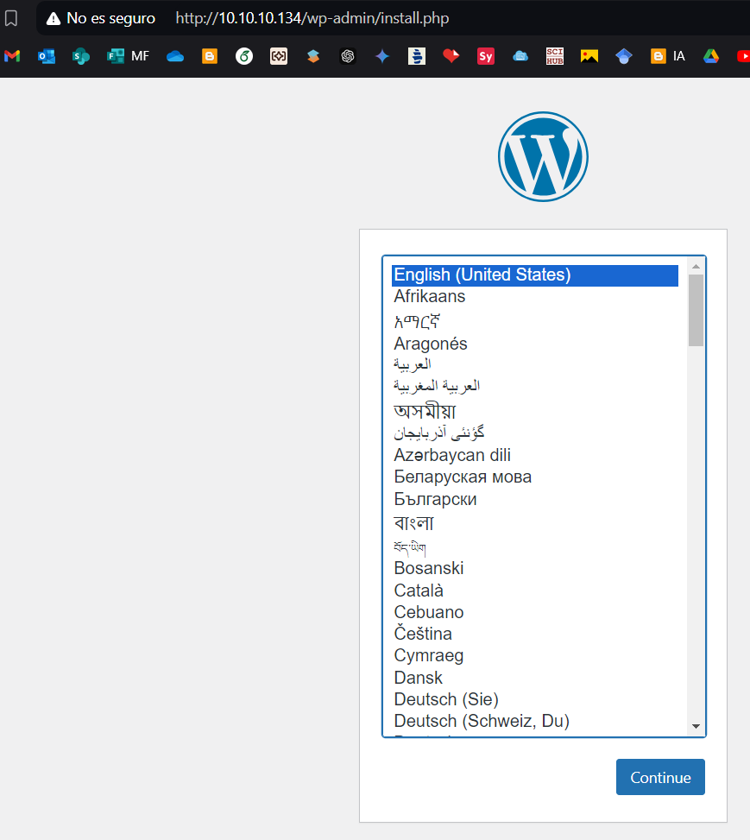
Task: Select the South Azerbaijani language option
Action: pos(534,433)
